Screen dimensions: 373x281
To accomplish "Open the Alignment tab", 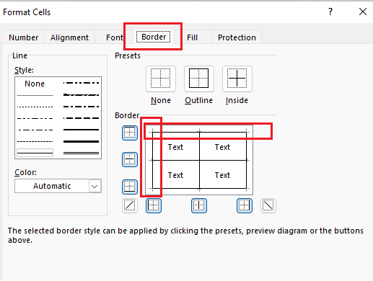I will (x=69, y=37).
